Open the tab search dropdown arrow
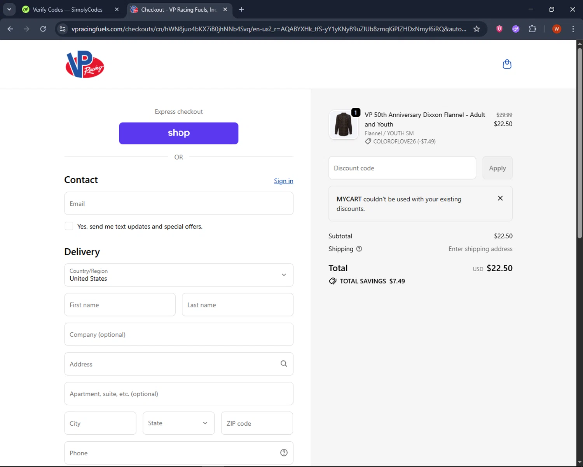Viewport: 583px width, 467px height. (9, 9)
